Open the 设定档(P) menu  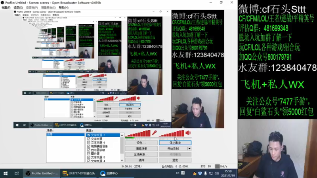(32, 8)
